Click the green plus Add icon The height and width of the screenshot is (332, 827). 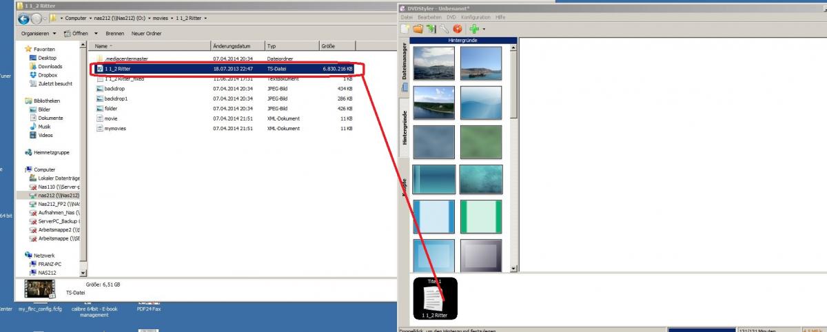(x=474, y=29)
